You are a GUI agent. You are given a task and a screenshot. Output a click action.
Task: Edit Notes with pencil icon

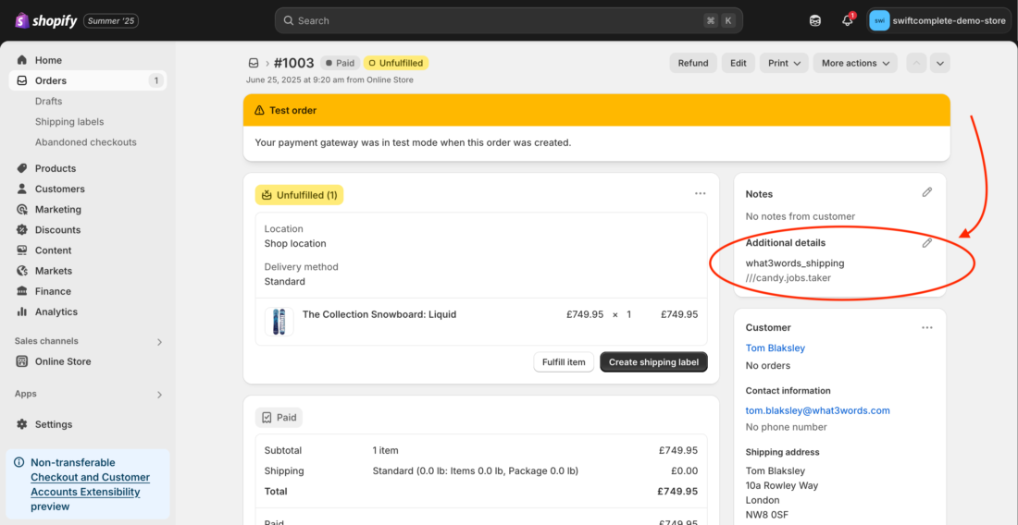927,192
